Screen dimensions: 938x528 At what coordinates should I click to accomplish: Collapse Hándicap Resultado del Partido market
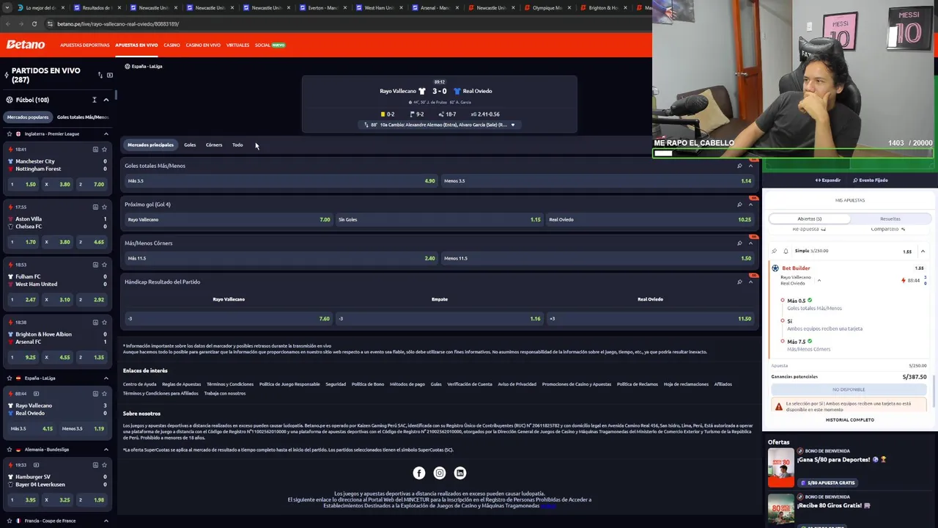[x=750, y=282]
